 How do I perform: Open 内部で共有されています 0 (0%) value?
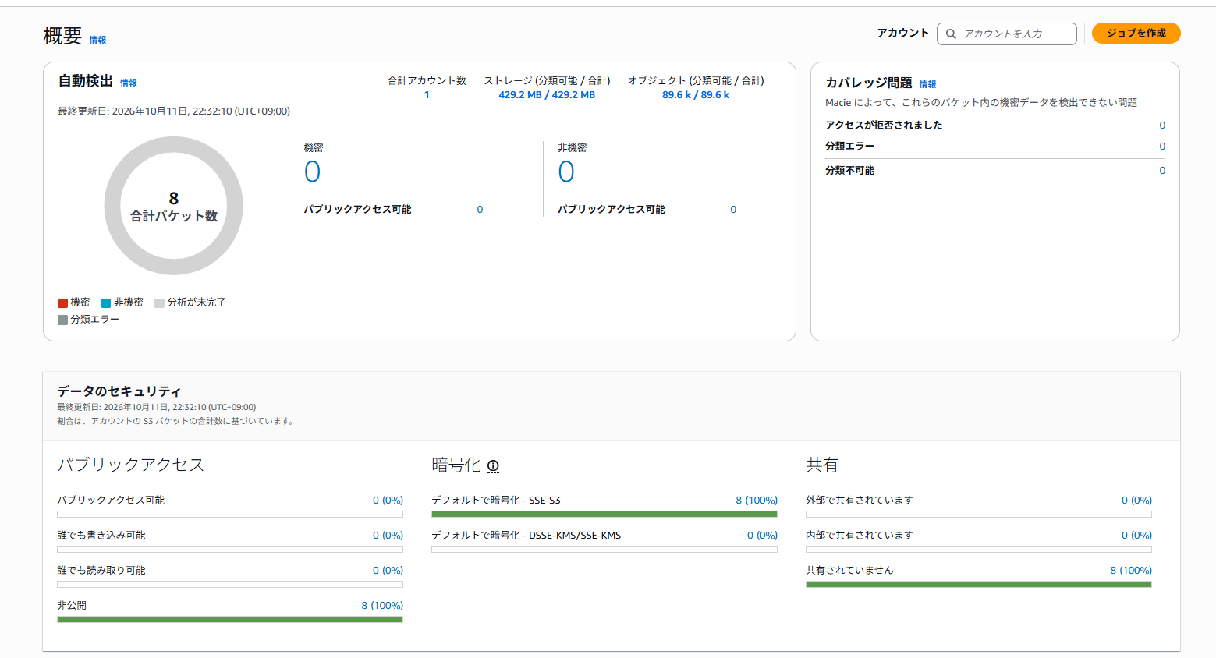[1136, 536]
